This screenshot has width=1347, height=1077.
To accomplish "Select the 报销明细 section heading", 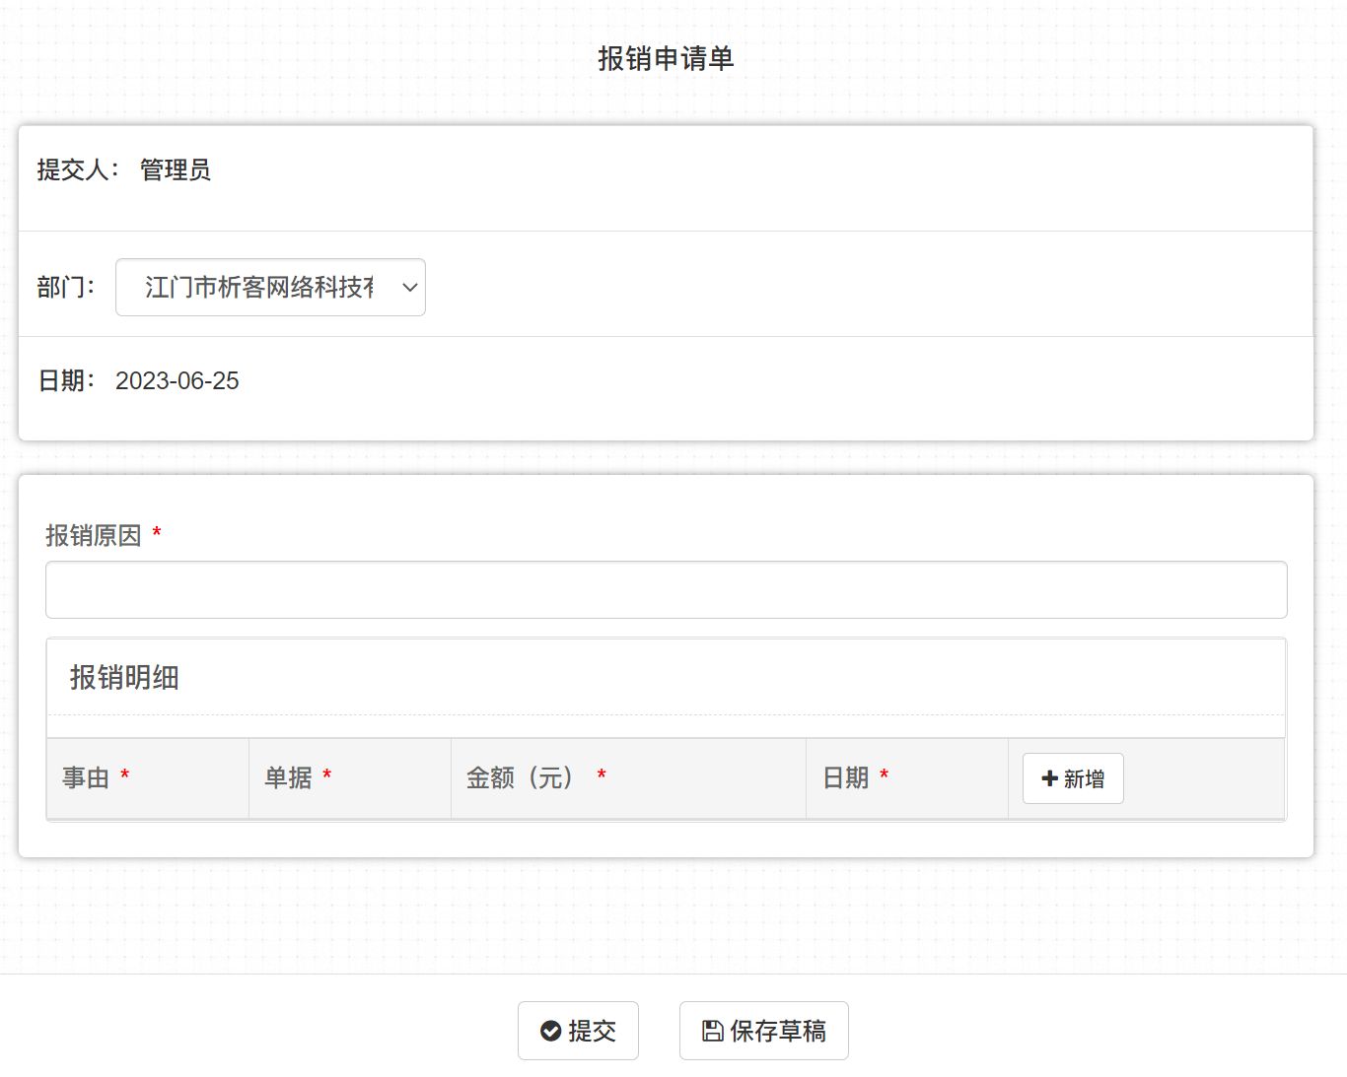I will point(124,678).
